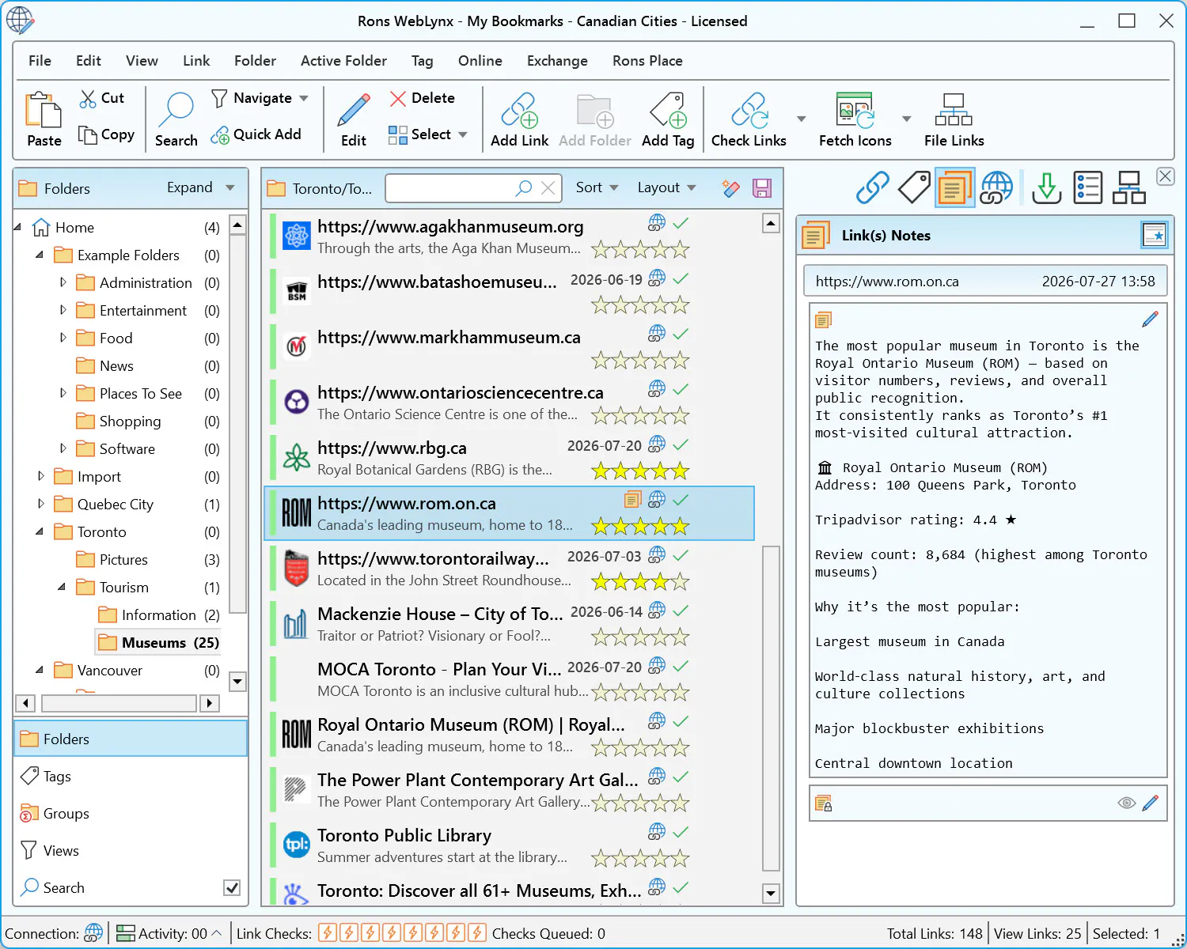The width and height of the screenshot is (1187, 949).
Task: Open the Sort dropdown
Action: point(597,187)
